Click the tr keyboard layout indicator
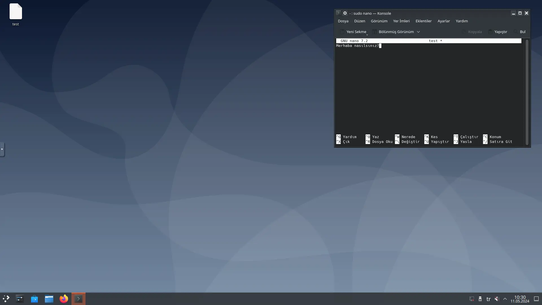The width and height of the screenshot is (542, 305). point(488,299)
